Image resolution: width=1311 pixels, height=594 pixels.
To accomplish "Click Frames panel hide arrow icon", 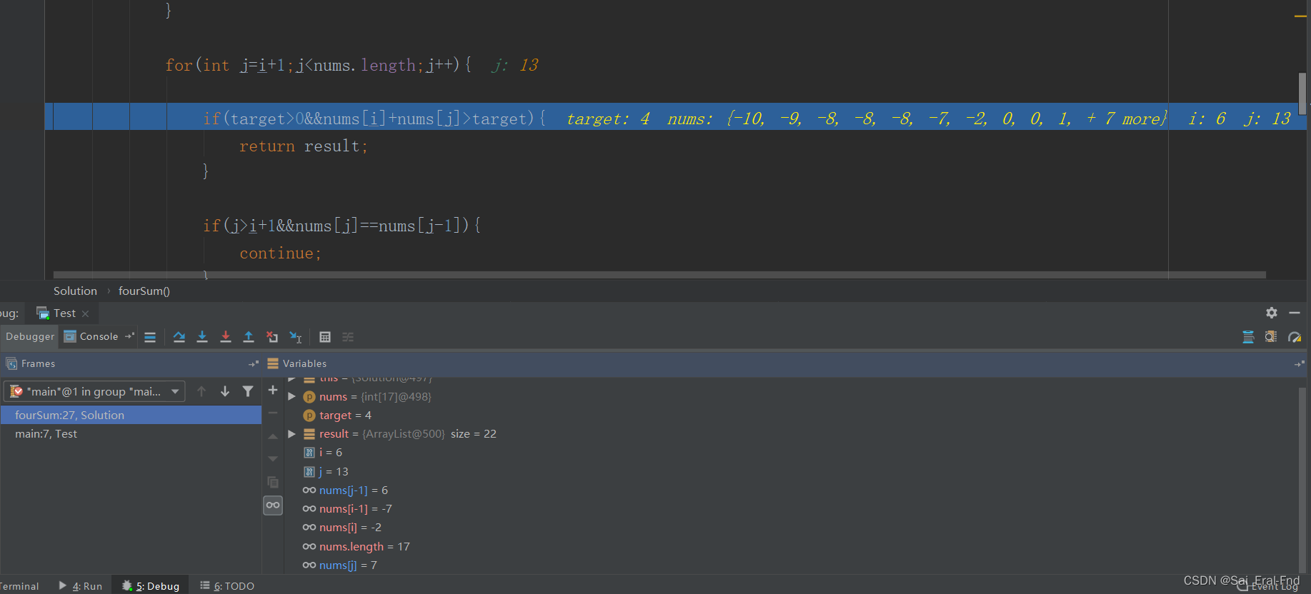I will click(x=254, y=364).
